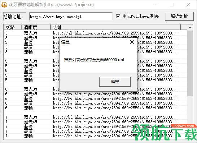
Task: Click the message 播放列表已保存至桌面660000.dpl
Action: pos(94,60)
